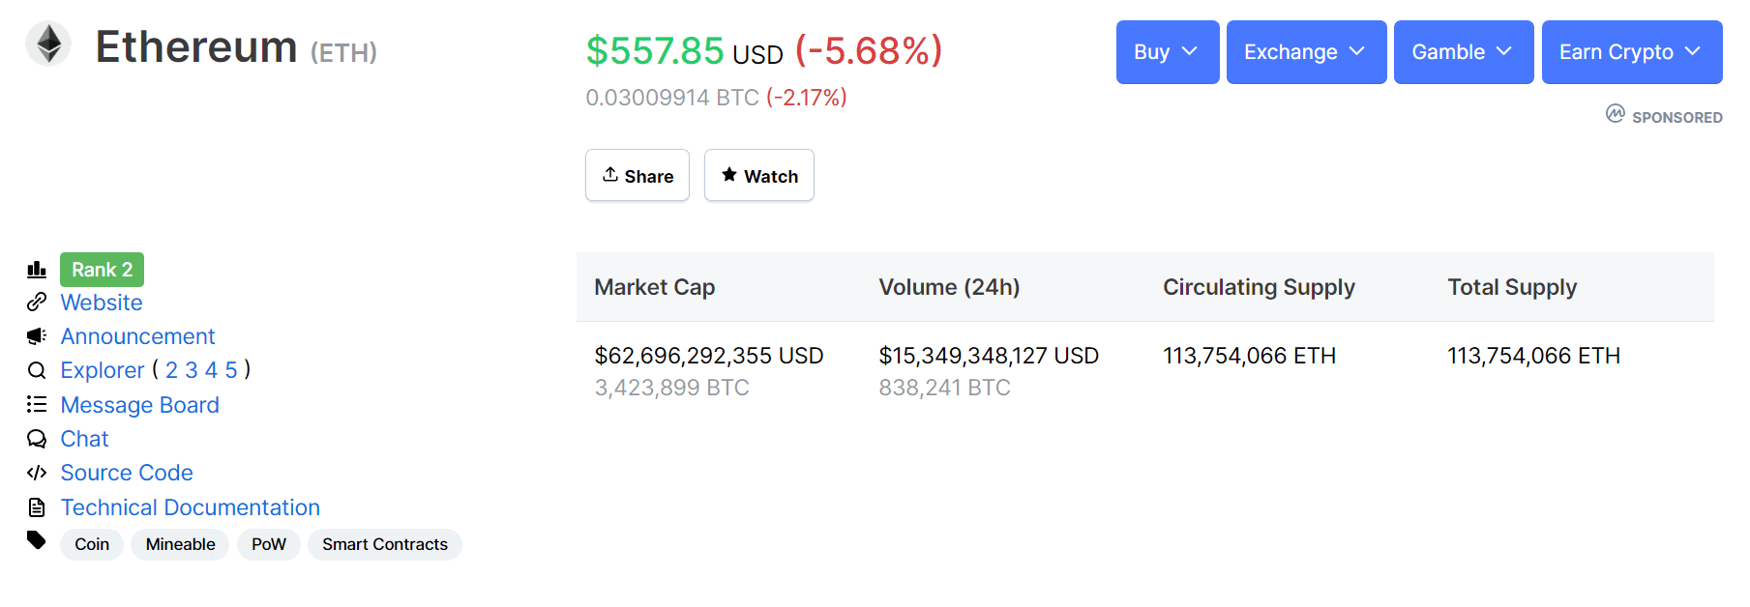
Task: Open explorer link number 3
Action: 192,370
